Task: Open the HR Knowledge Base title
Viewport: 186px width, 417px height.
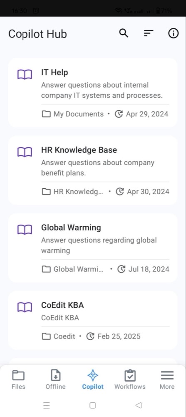Action: tap(79, 150)
